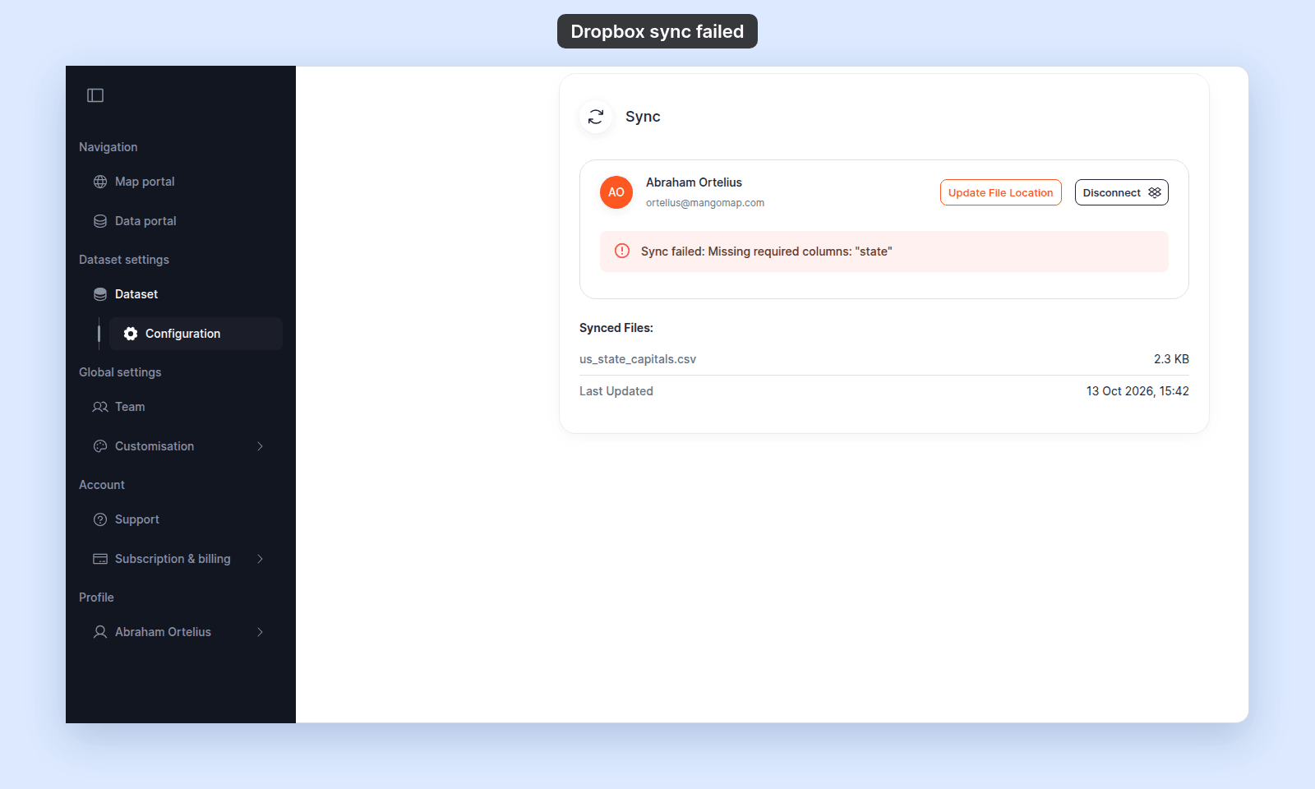Expand the Abraham Ortelius profile chevron

pos(260,632)
